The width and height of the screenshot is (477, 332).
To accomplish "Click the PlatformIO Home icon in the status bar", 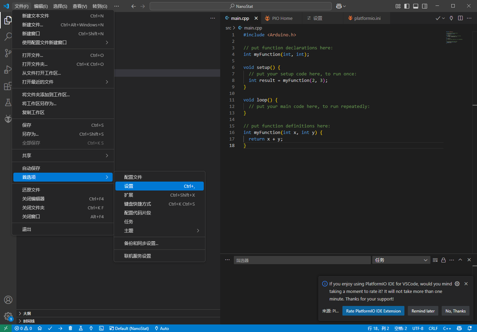I will [x=40, y=328].
